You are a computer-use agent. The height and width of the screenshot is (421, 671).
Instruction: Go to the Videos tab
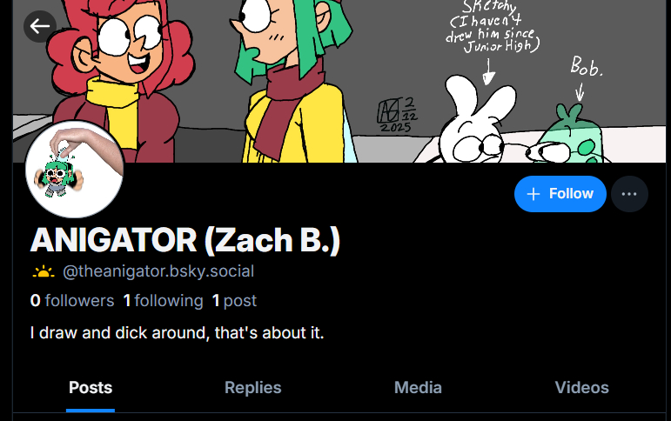point(581,388)
